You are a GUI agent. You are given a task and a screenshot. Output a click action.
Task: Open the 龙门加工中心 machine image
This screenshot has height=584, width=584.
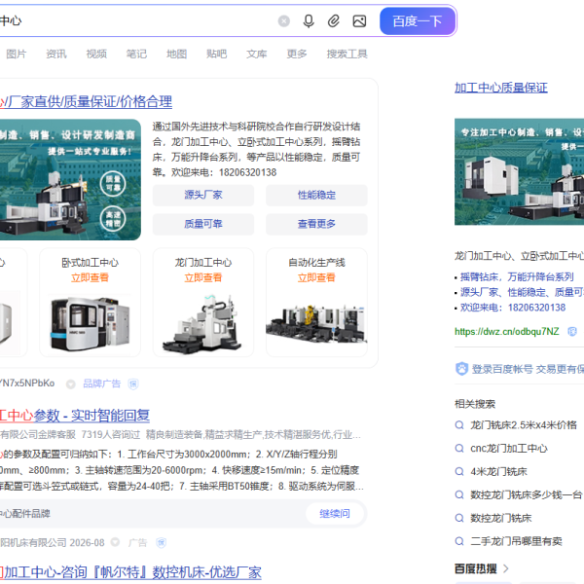(x=203, y=323)
